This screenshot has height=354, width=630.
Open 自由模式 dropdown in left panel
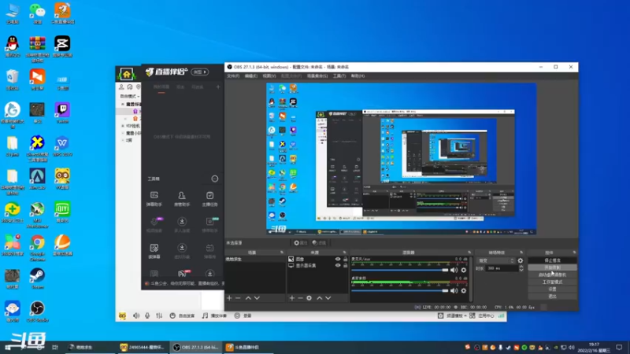129,96
